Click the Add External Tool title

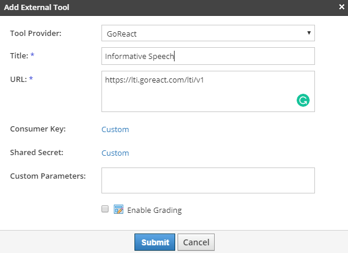pos(37,7)
